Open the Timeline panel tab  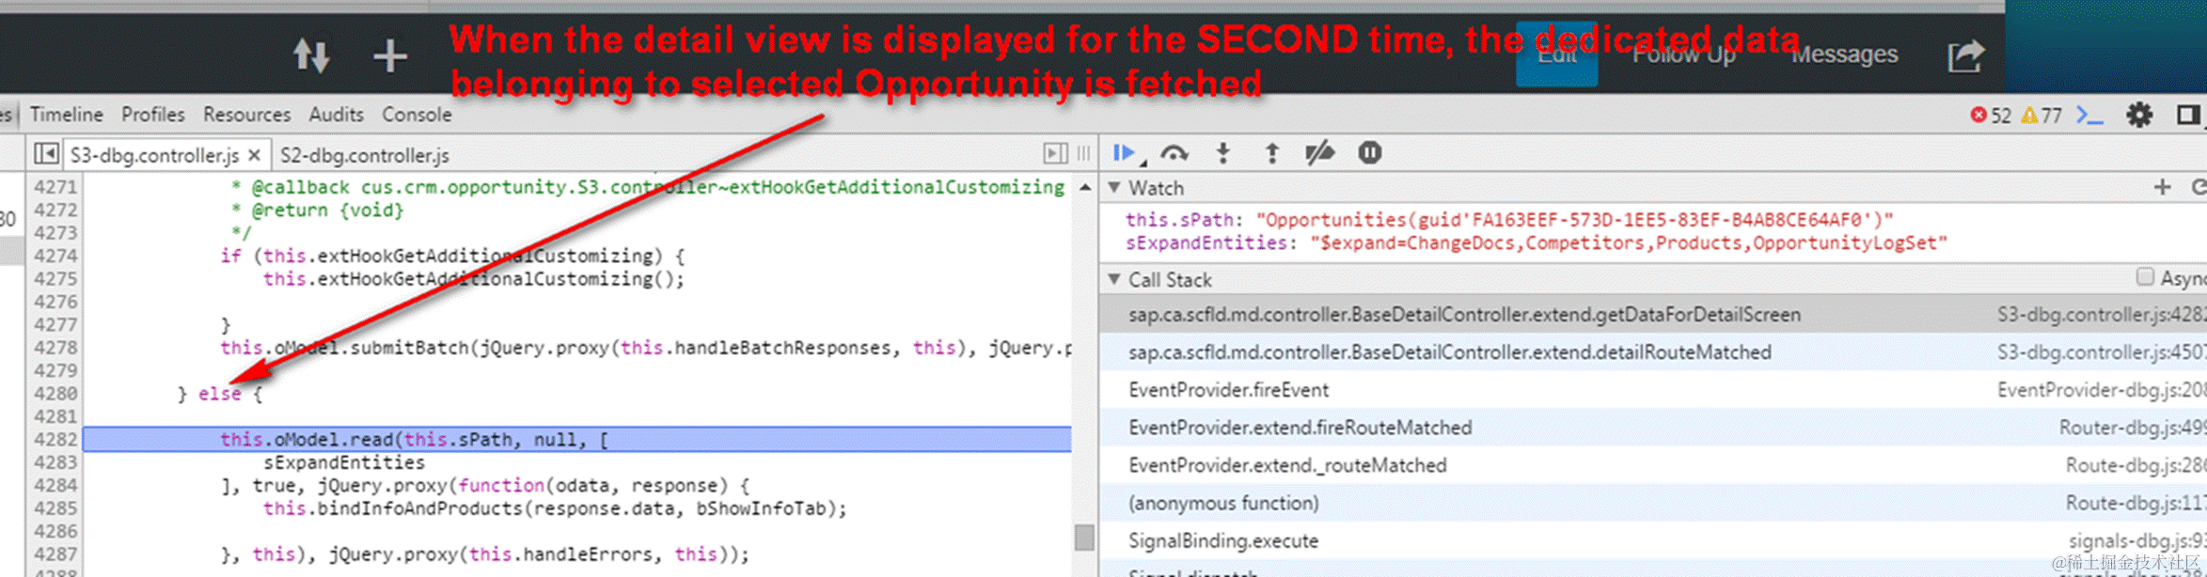point(66,115)
